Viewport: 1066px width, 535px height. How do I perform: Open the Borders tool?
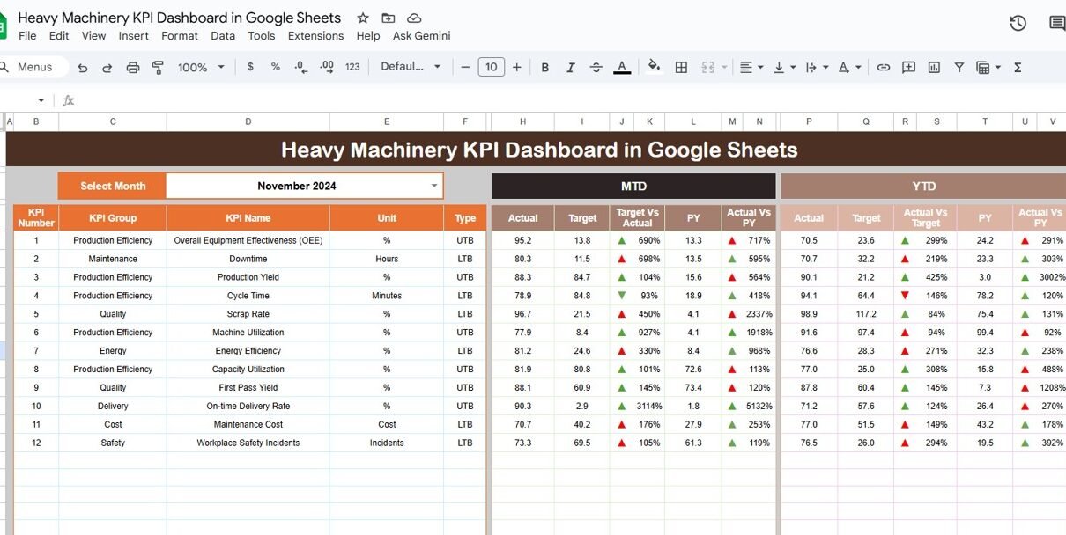(x=681, y=68)
